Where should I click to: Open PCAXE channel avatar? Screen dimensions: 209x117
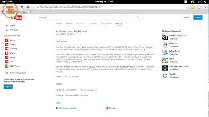[165, 76]
